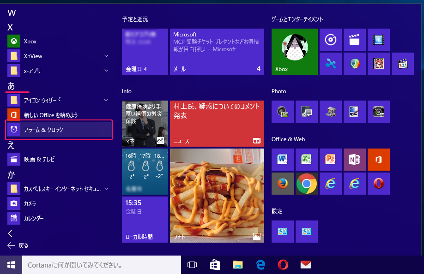Select the Info group title
The width and height of the screenshot is (424, 274).
127,91
